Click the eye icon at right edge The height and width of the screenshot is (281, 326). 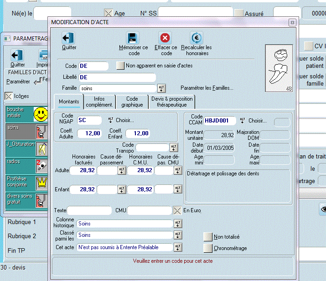(x=323, y=209)
